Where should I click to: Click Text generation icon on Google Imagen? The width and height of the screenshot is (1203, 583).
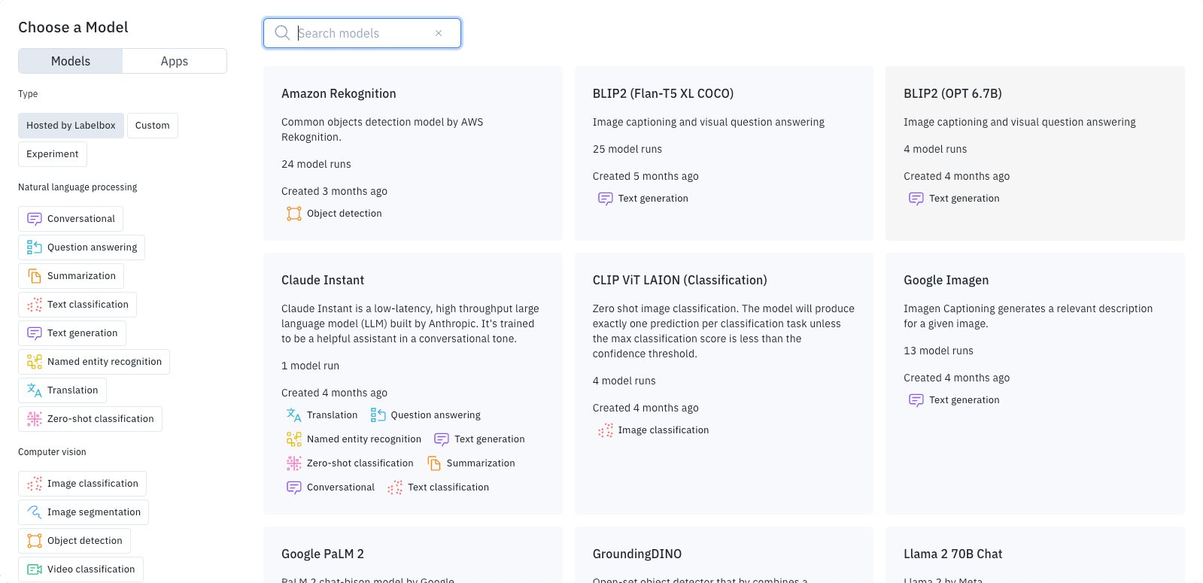pos(916,400)
